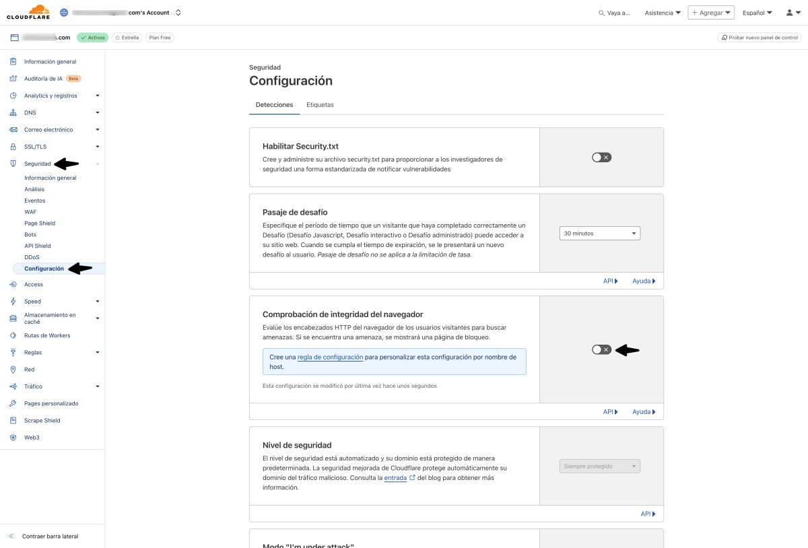Open the user profile icon menu
This screenshot has height=548, width=808.
pos(793,13)
